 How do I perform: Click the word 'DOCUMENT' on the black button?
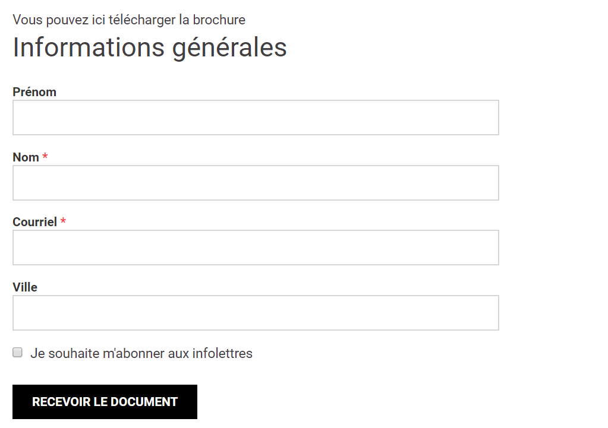point(144,402)
